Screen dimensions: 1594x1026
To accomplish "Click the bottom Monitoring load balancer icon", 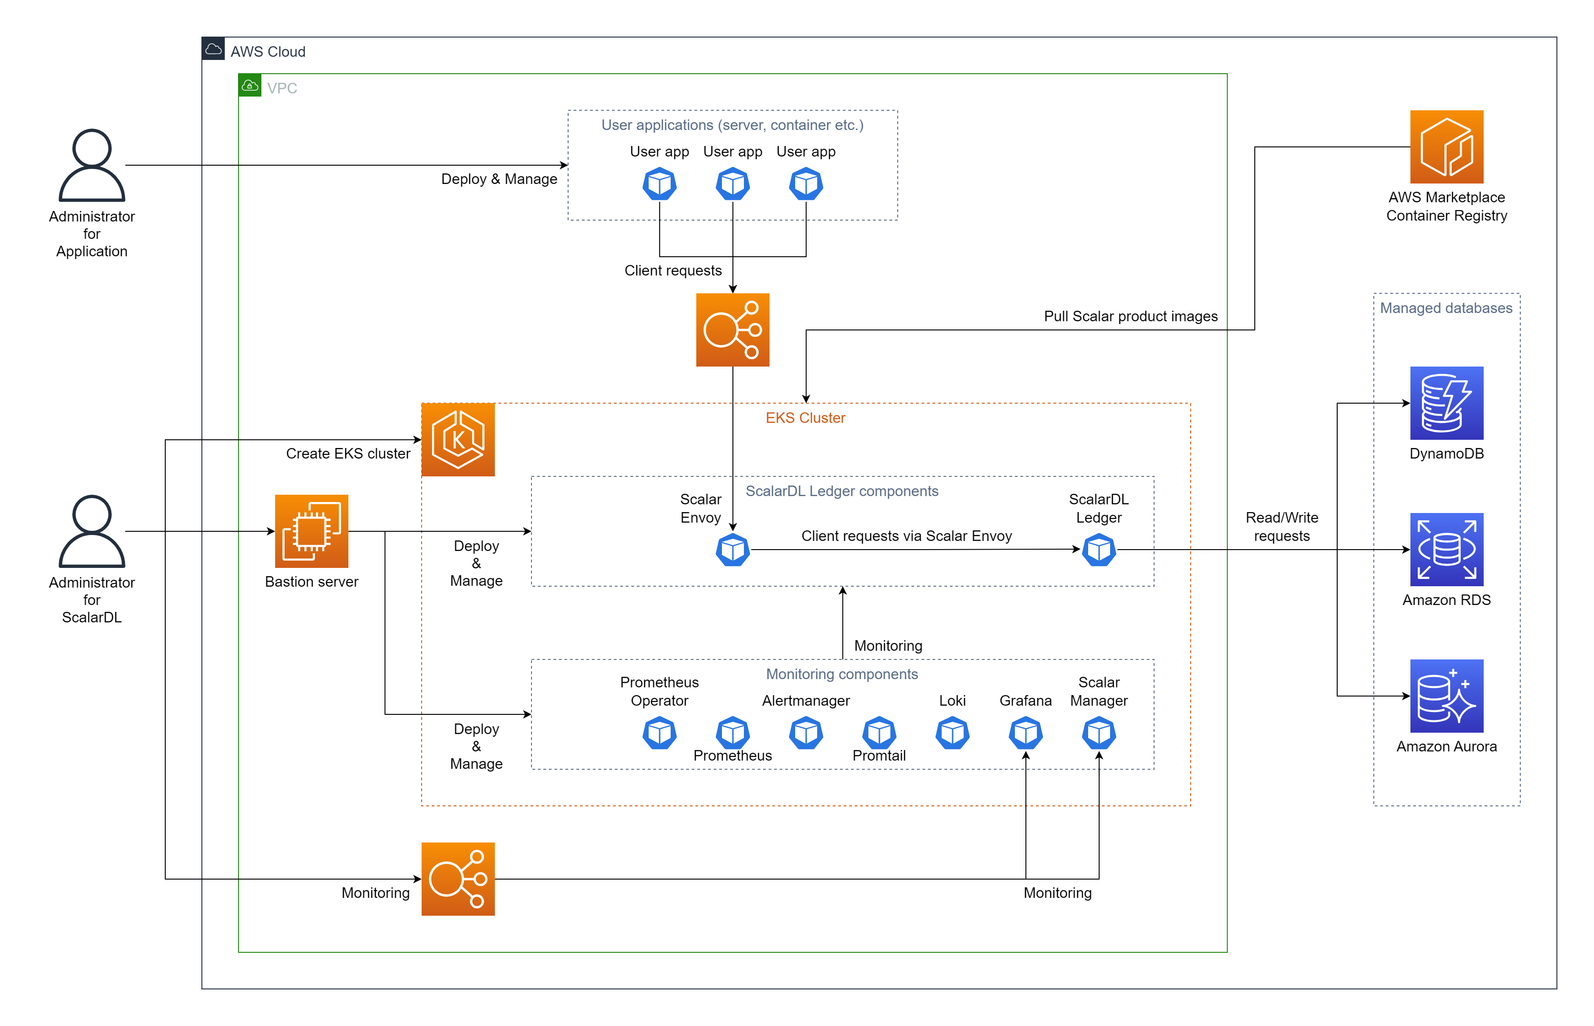I will pyautogui.click(x=458, y=879).
